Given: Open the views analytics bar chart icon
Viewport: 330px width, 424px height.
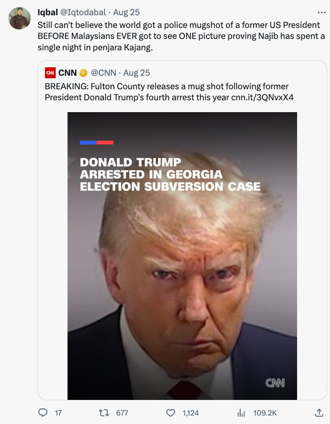Looking at the screenshot, I should [241, 413].
